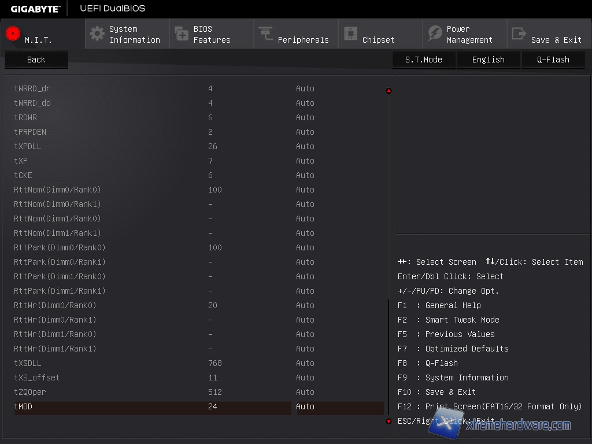This screenshot has height=444, width=592.
Task: Click the Power Management lightning icon
Action: coord(435,34)
